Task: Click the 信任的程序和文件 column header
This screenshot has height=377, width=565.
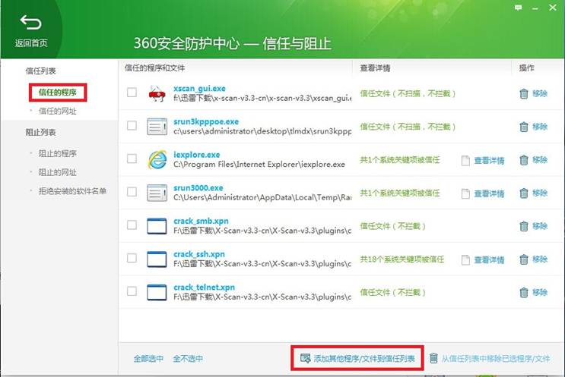Action: (x=154, y=68)
